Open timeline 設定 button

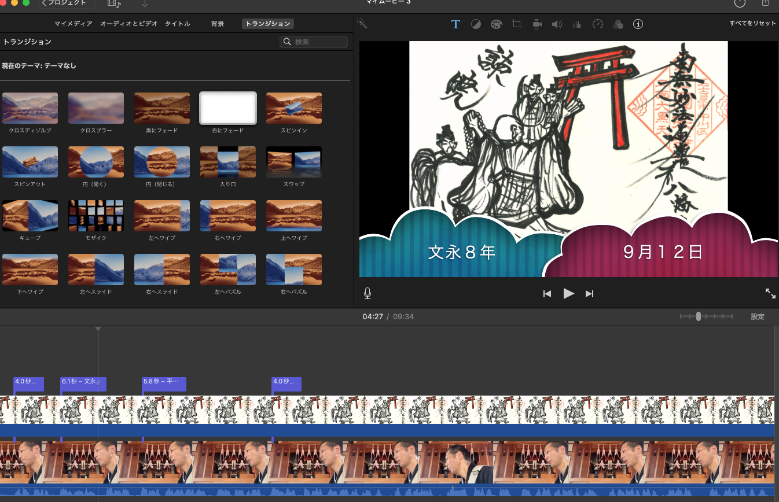coord(758,316)
